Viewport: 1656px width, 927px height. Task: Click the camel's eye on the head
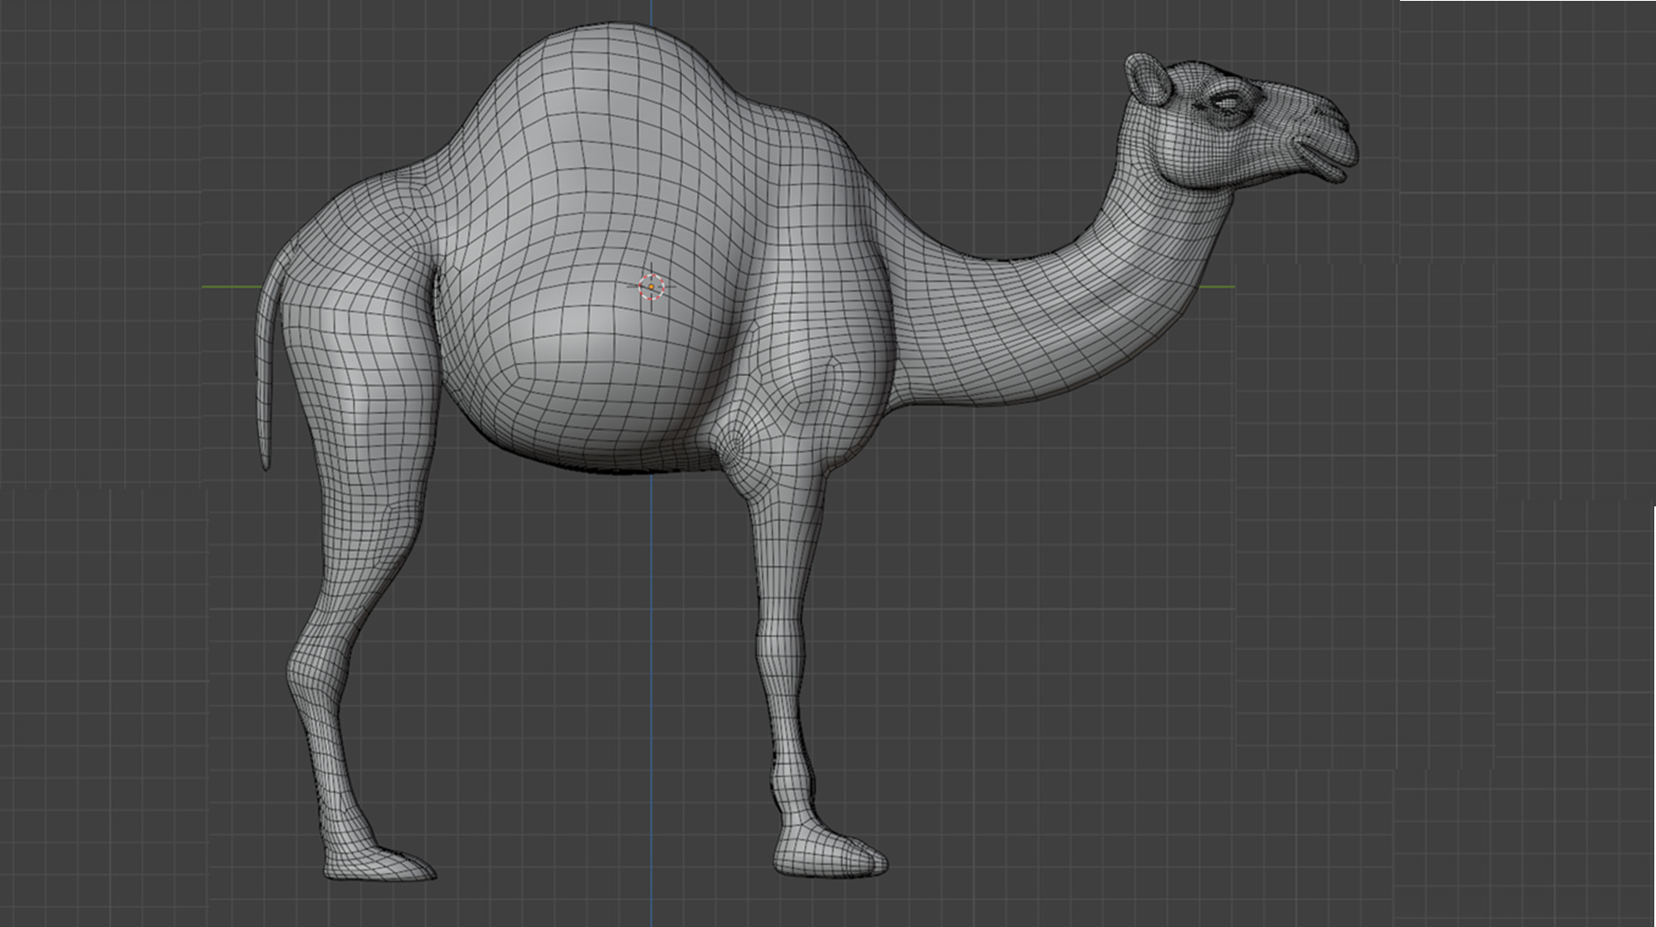pos(1228,104)
